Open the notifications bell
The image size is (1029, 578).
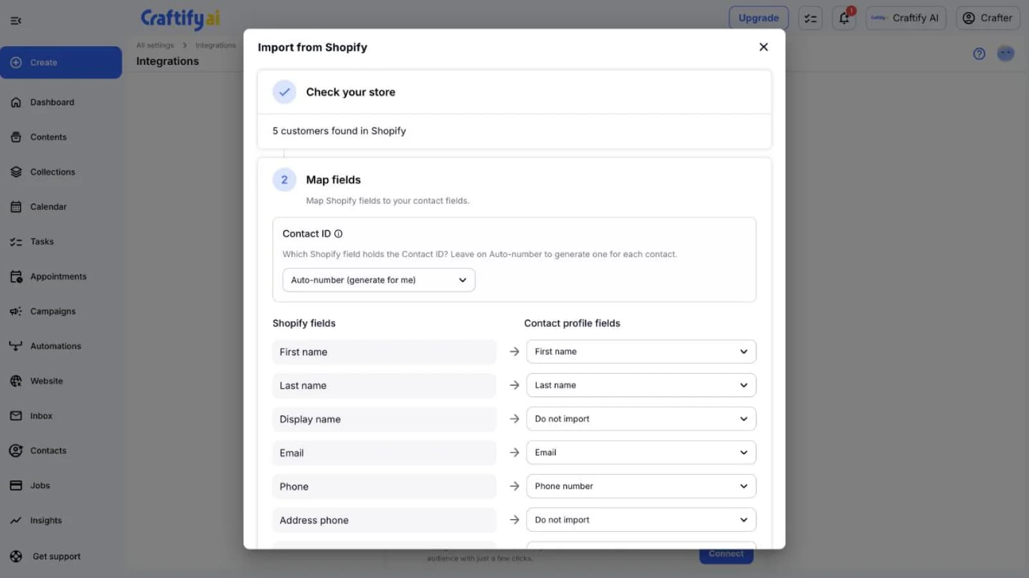[x=844, y=18]
